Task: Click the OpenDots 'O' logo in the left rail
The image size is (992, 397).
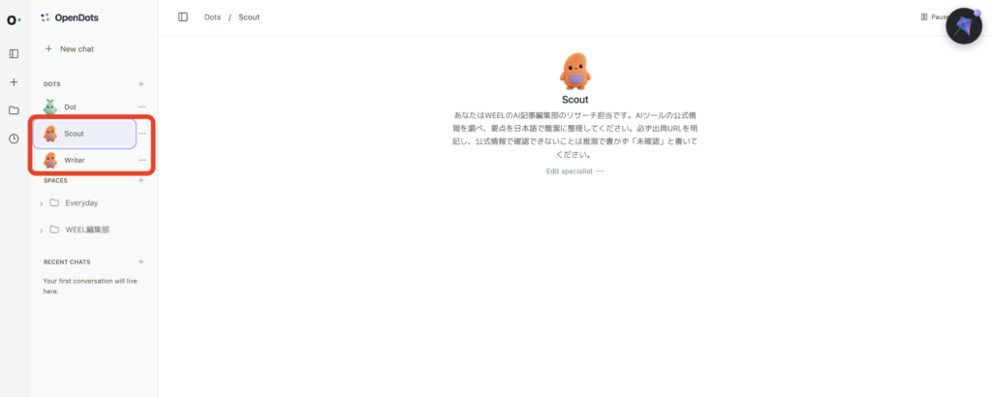Action: click(14, 20)
